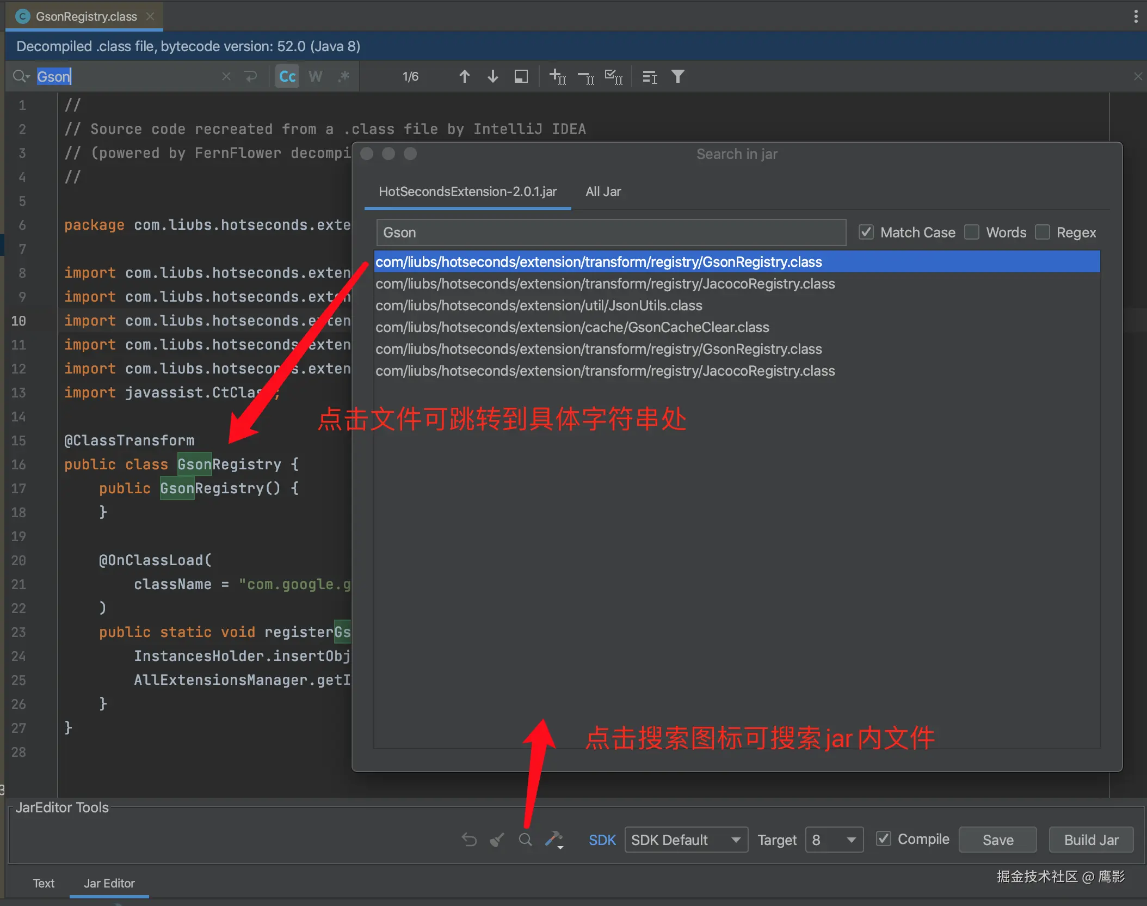
Task: Switch to the All Jar tab
Action: click(603, 192)
